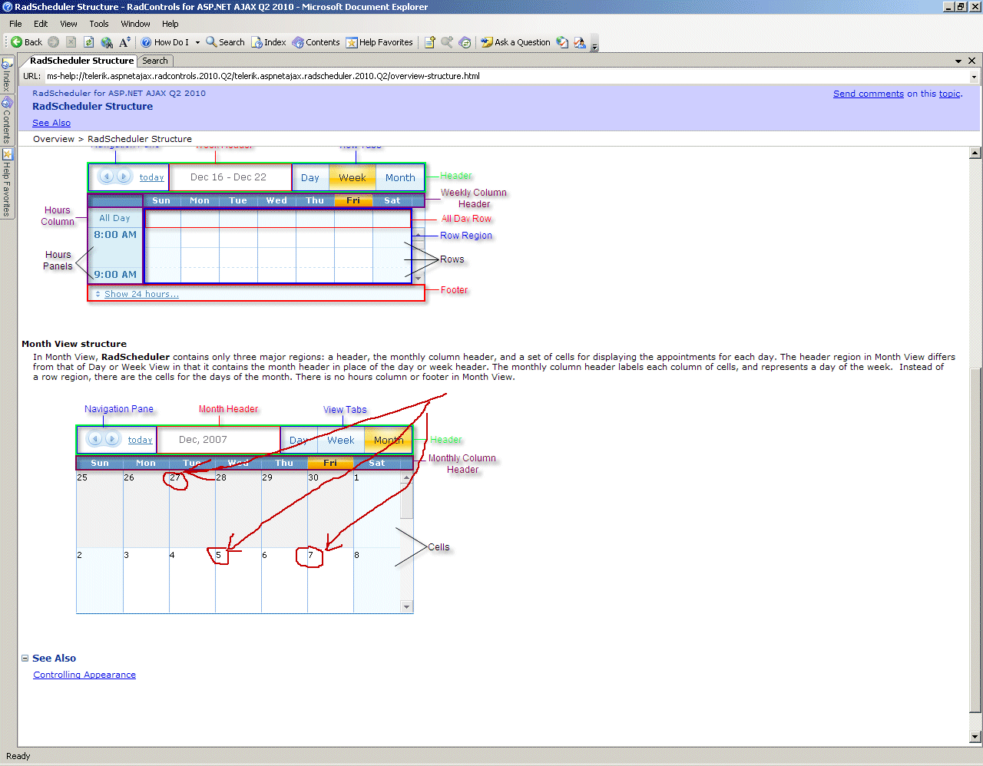Open the Index side panel tab
The width and height of the screenshot is (983, 766).
[x=7, y=74]
